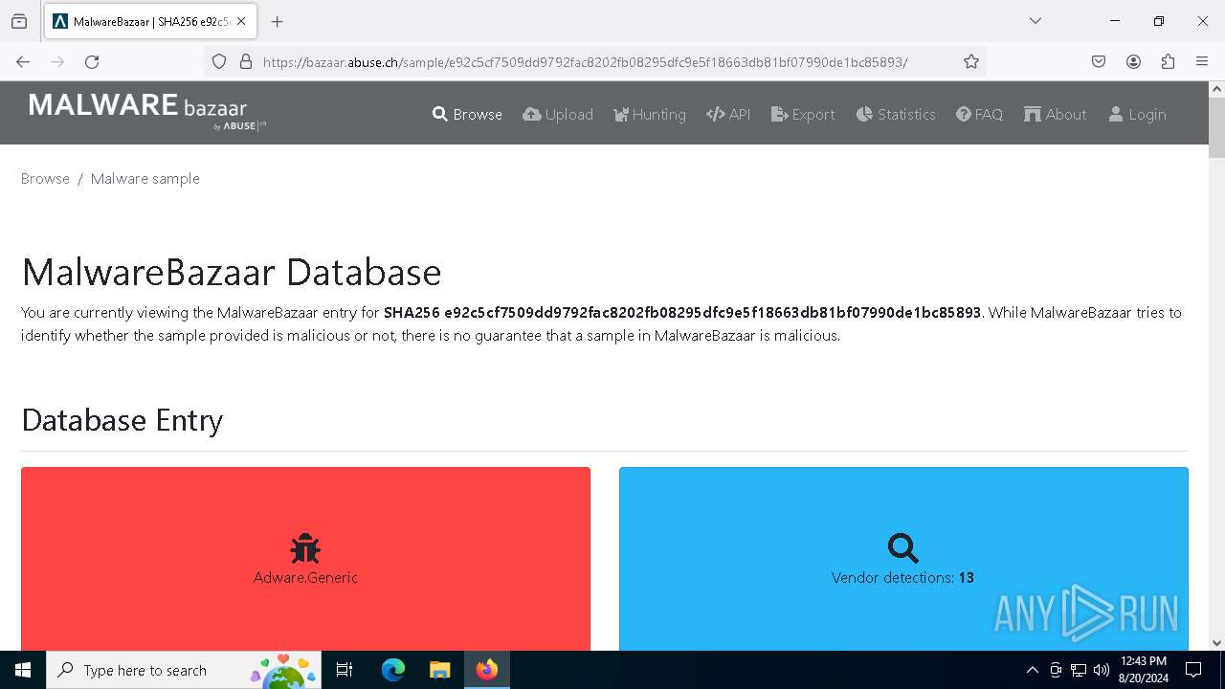This screenshot has height=689, width=1225.
Task: Click the SHA256 hash text in bold
Action: click(682, 312)
